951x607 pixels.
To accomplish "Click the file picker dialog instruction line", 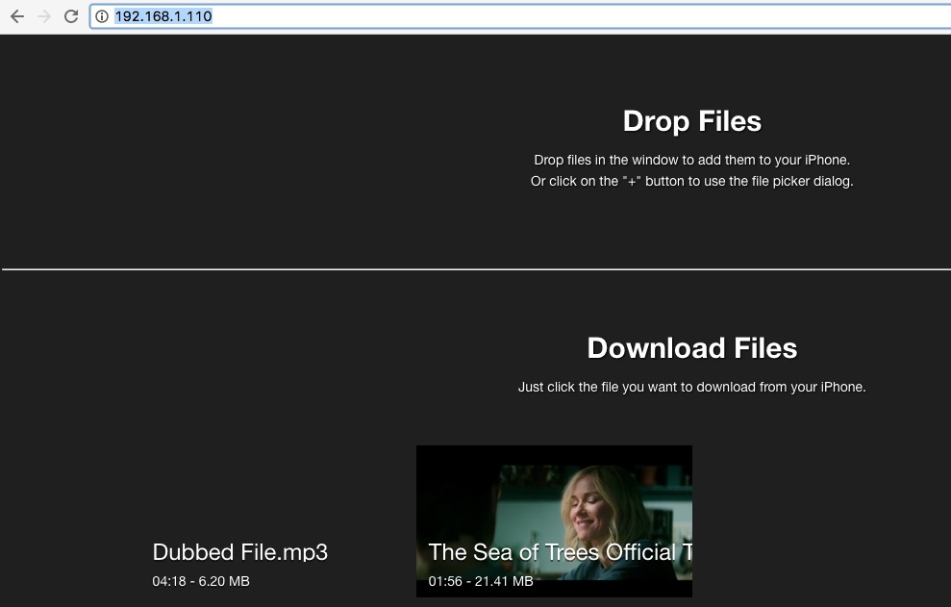I will tap(691, 181).
